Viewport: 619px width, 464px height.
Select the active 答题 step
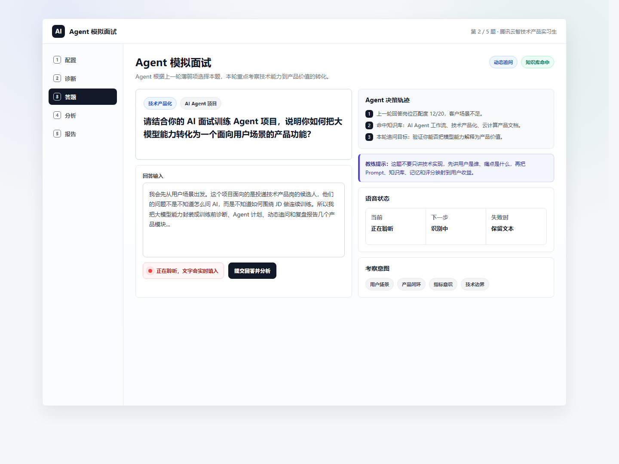click(x=83, y=97)
